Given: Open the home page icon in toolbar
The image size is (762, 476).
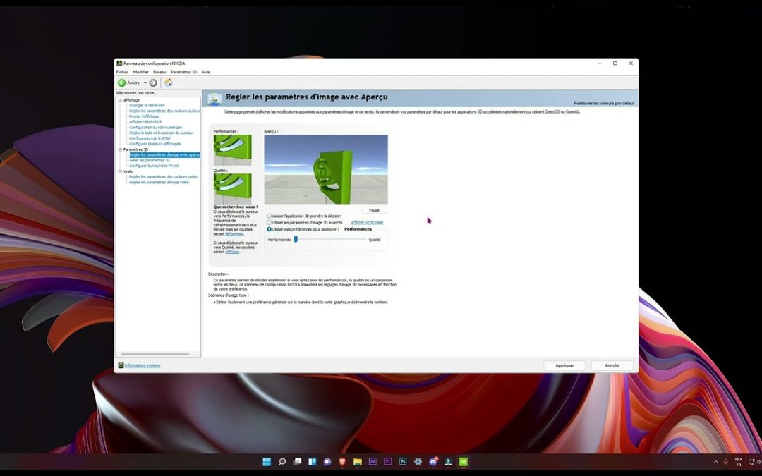Looking at the screenshot, I should pyautogui.click(x=168, y=83).
